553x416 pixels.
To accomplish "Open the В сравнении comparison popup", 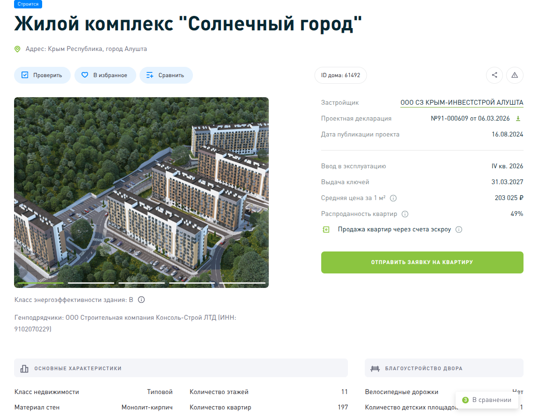I will pyautogui.click(x=487, y=400).
